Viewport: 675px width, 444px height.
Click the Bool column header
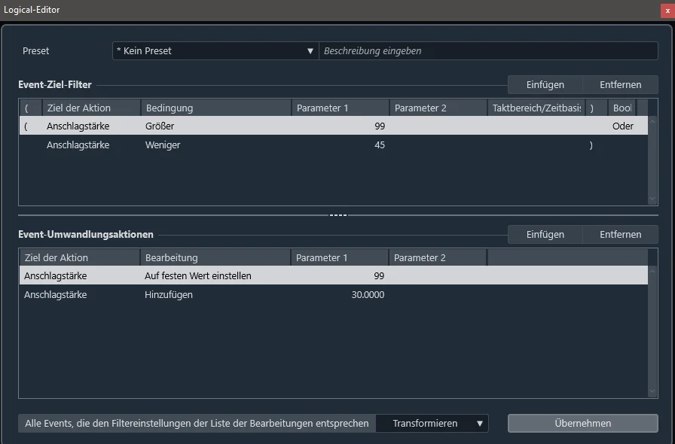click(x=622, y=108)
